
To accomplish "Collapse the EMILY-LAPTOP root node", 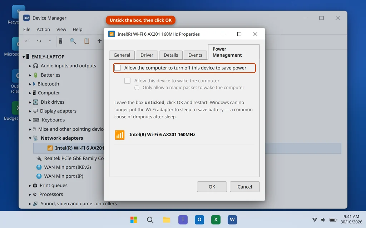I will pyautogui.click(x=24, y=57).
